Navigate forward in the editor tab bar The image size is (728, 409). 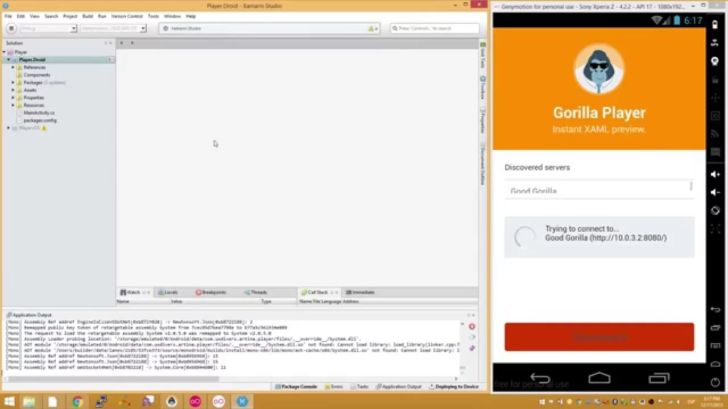point(132,43)
